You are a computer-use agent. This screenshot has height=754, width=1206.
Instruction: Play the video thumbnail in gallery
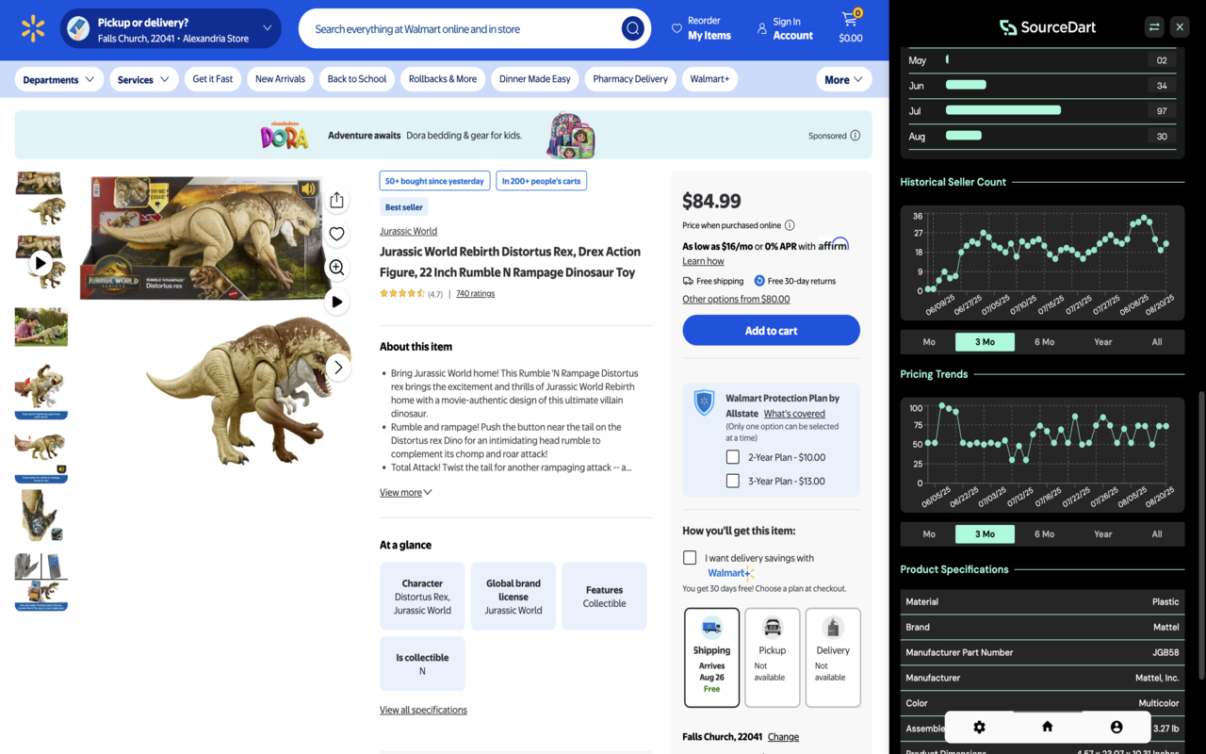(41, 262)
